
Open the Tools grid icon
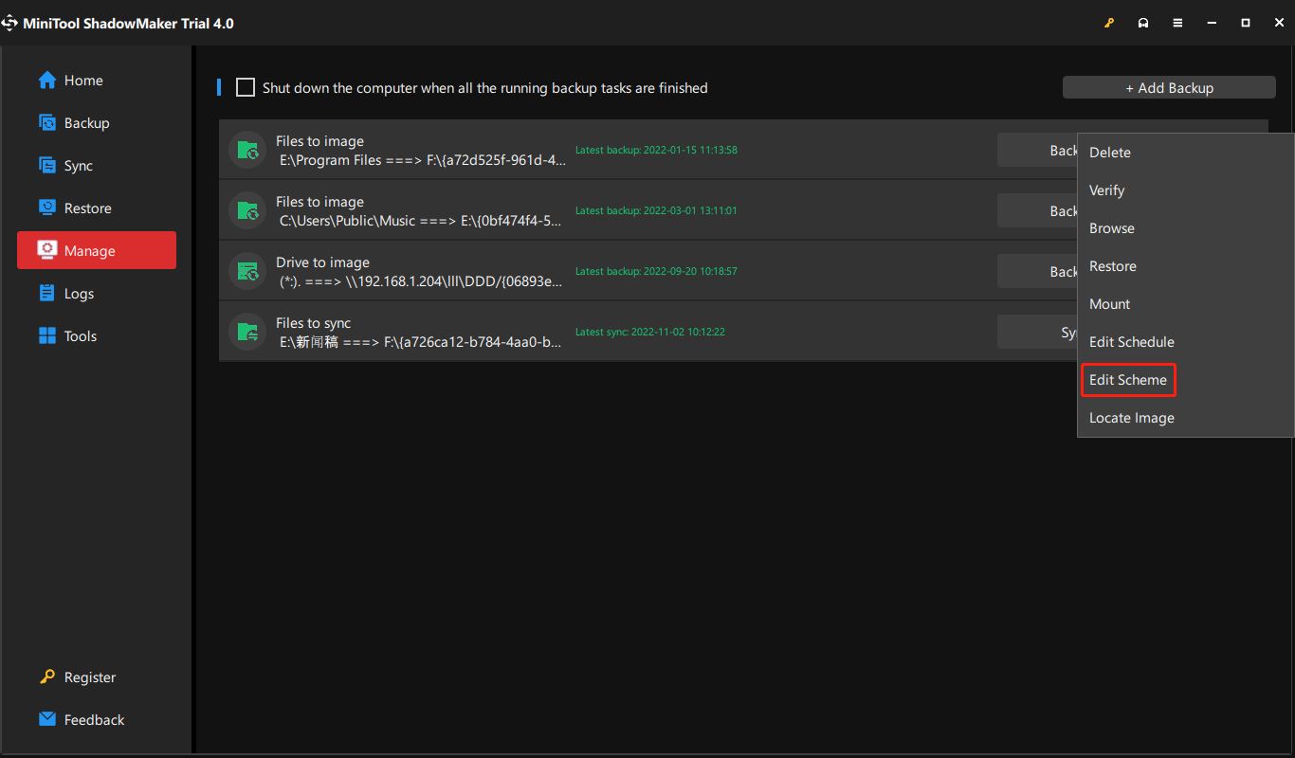(x=47, y=336)
